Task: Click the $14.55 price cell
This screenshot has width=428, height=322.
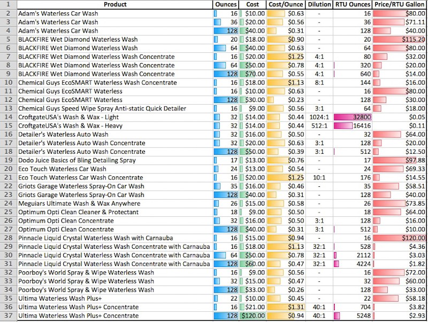Action: [399, 178]
